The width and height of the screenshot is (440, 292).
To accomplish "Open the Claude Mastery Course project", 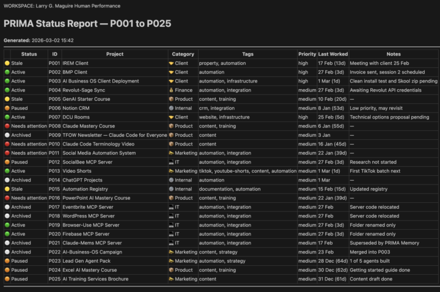I will click(89, 126).
